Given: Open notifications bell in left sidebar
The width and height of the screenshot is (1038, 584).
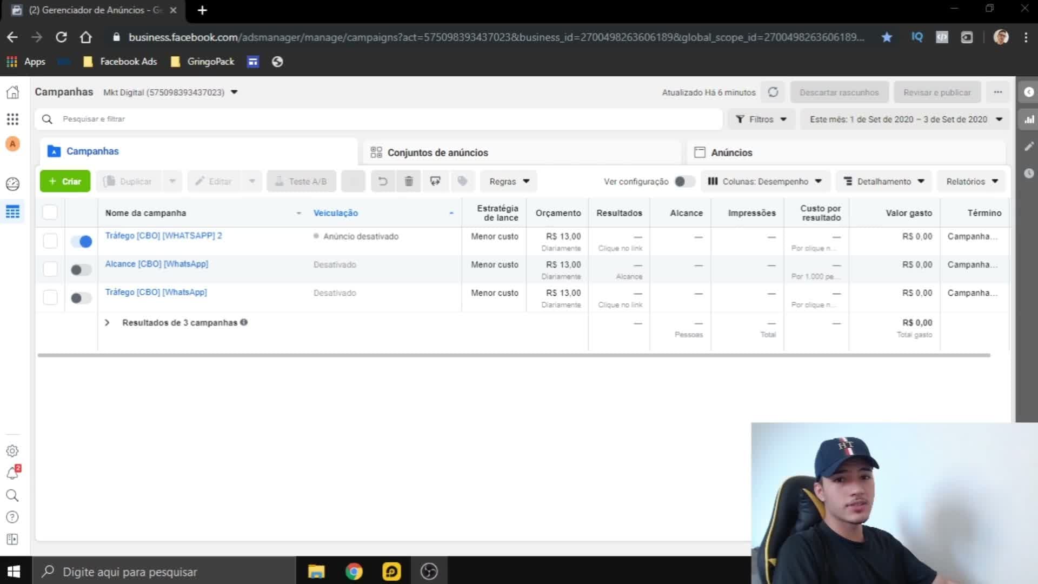Looking at the screenshot, I should pos(12,473).
